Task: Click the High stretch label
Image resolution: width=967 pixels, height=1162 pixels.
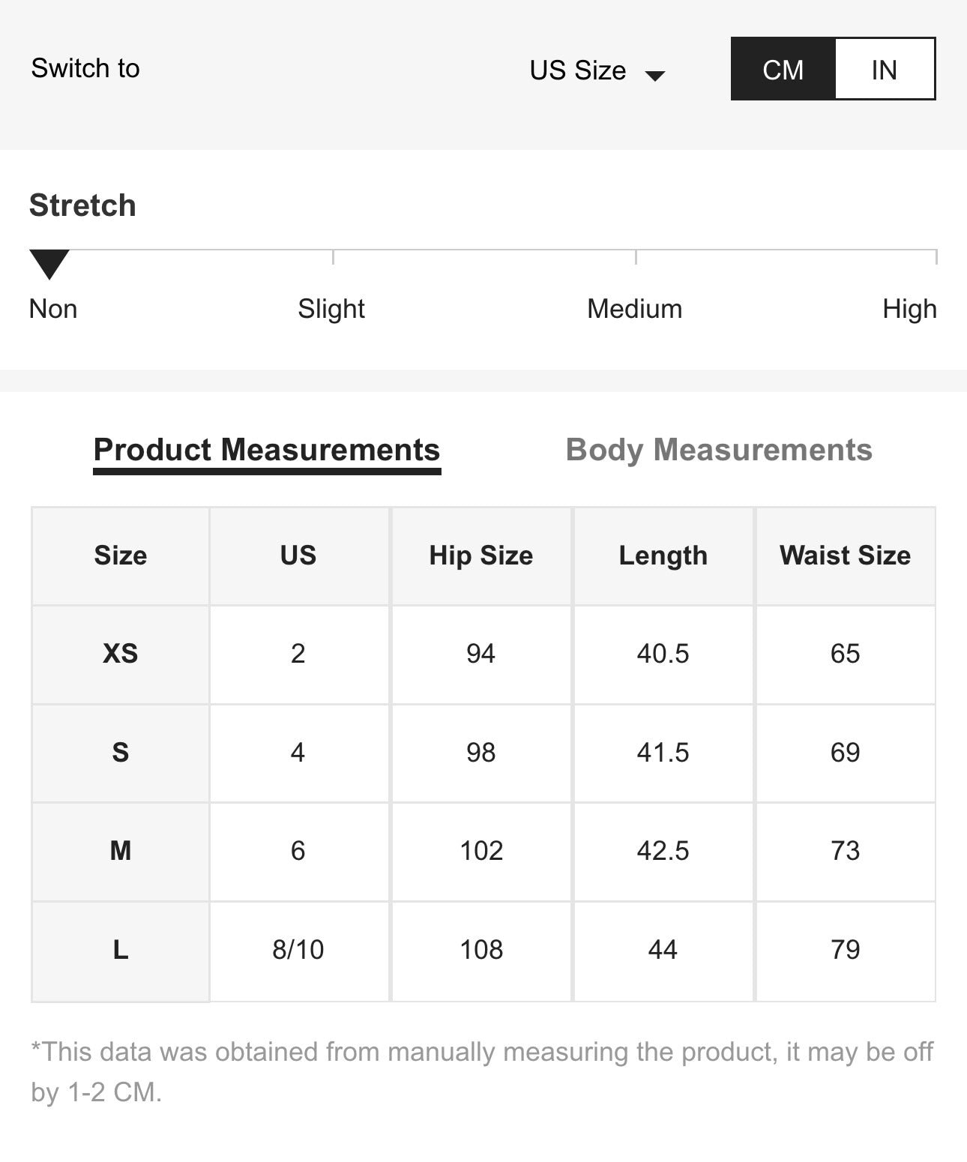Action: [909, 309]
